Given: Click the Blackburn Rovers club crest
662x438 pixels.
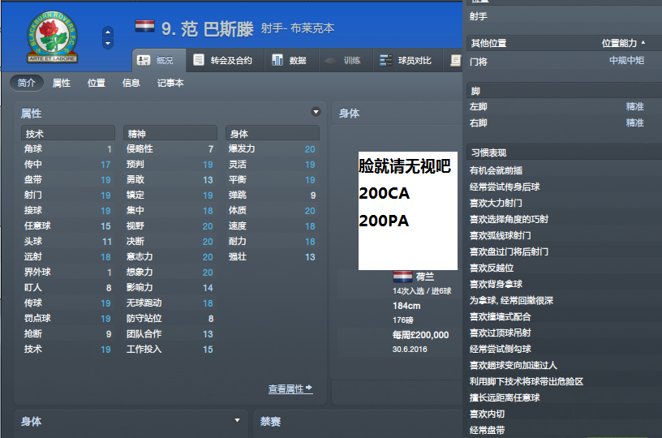Looking at the screenshot, I should point(54,38).
